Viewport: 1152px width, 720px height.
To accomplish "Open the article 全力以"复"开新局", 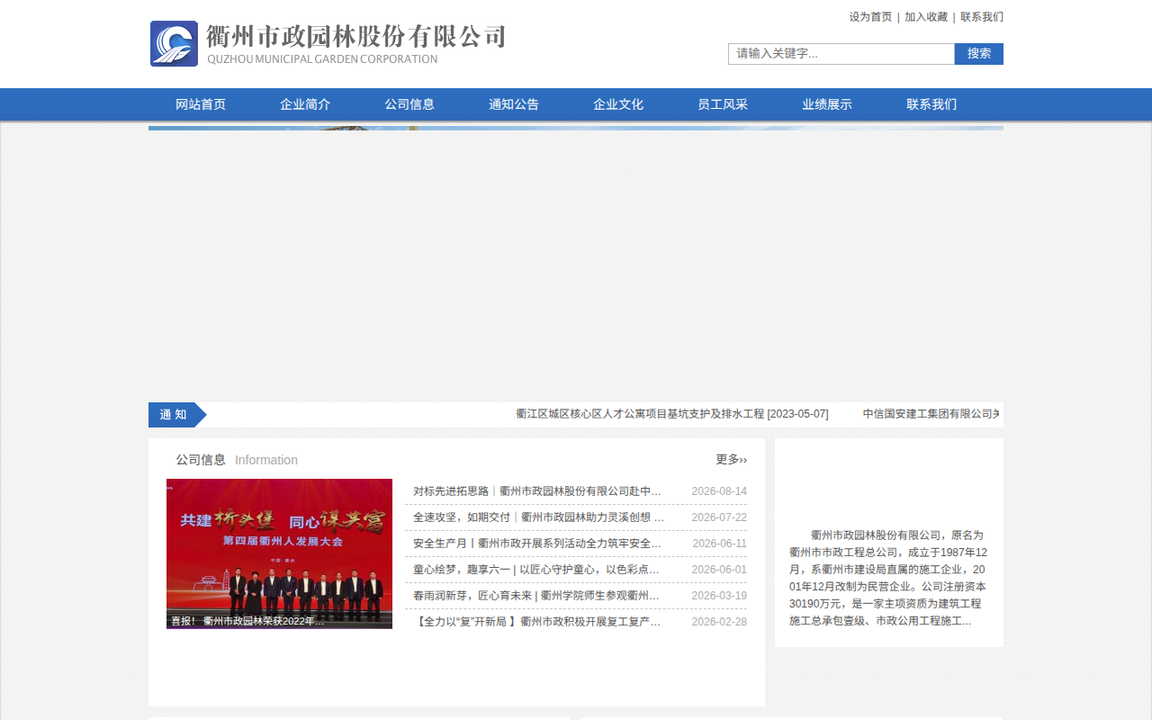I will (x=538, y=622).
